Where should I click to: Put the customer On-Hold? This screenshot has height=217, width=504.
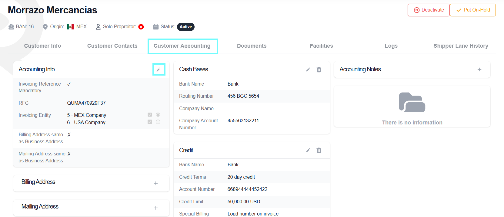coord(473,10)
